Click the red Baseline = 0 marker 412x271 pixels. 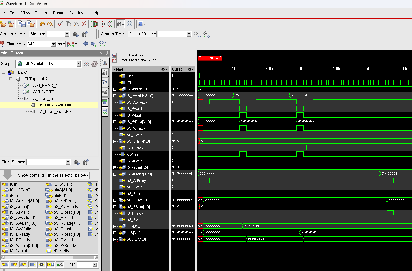210,58
